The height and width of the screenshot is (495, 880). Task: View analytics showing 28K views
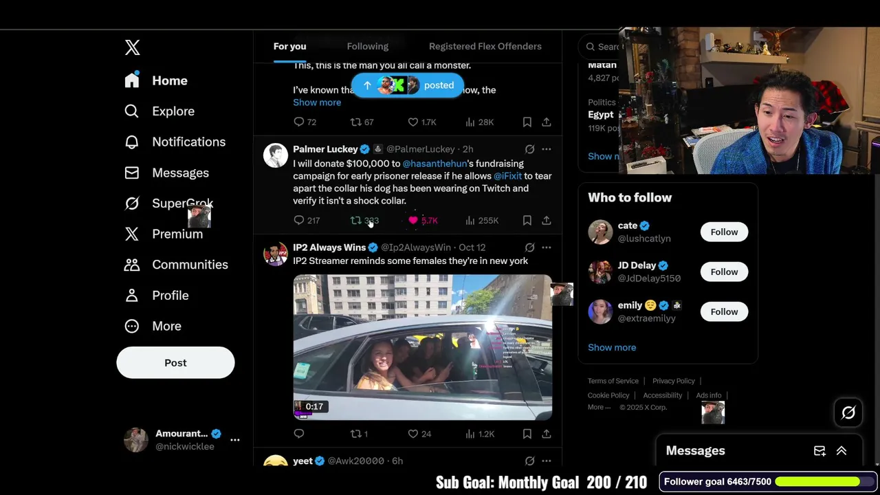click(x=479, y=122)
